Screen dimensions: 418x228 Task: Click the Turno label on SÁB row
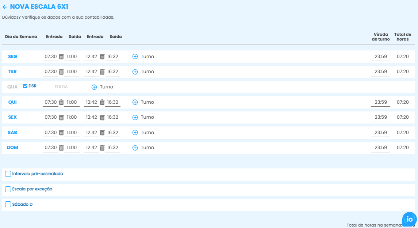[147, 133]
